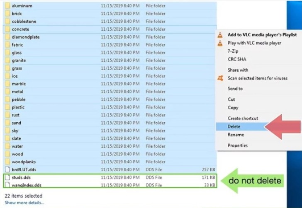Viewport: 302px width, 208px height.
Task: Expand the Send to submenu
Action: coord(235,89)
